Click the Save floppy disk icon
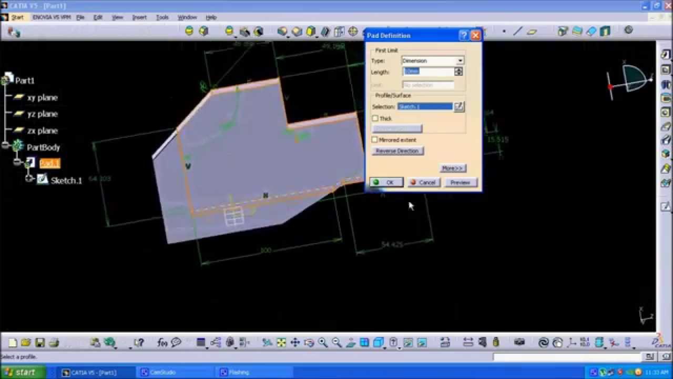Image resolution: width=673 pixels, height=379 pixels. pyautogui.click(x=40, y=343)
